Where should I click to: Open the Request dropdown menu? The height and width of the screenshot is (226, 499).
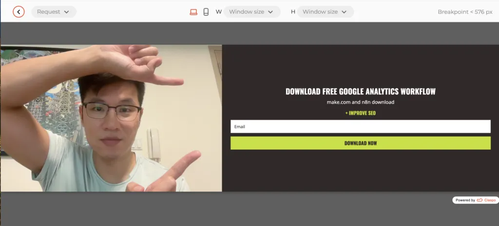(54, 12)
